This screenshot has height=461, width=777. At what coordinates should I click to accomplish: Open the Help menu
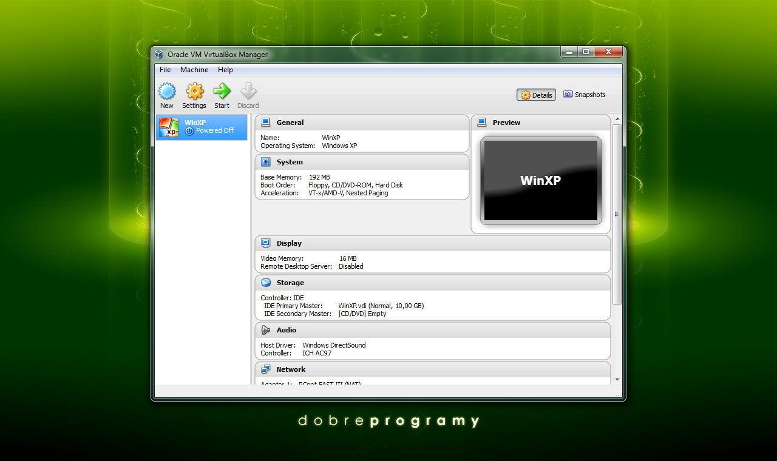coord(225,70)
